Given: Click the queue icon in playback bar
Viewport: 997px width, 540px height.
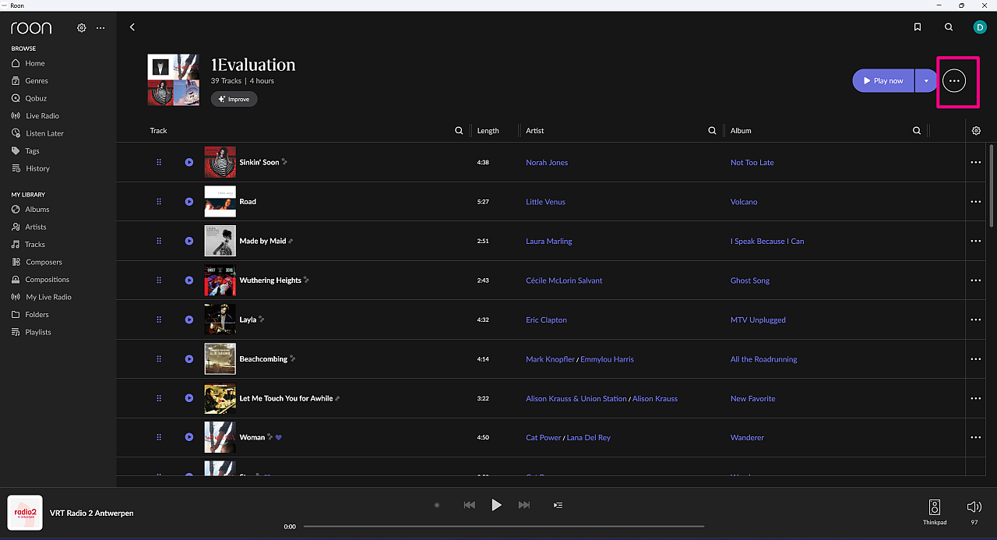Looking at the screenshot, I should click(x=558, y=505).
